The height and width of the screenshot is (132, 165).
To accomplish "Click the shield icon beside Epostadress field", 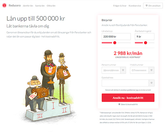I will (151, 83).
